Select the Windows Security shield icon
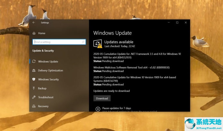This screenshot has width=223, height=131. (x=34, y=79)
